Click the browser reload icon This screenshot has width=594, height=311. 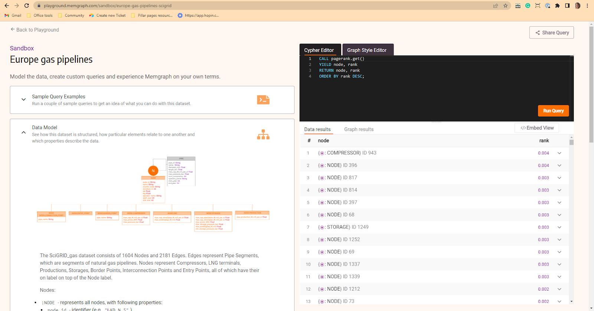point(27,6)
